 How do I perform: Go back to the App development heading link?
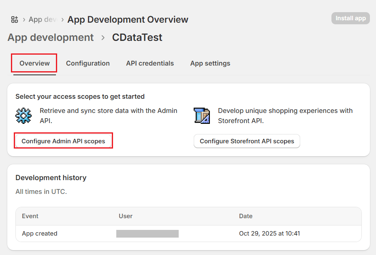click(51, 38)
